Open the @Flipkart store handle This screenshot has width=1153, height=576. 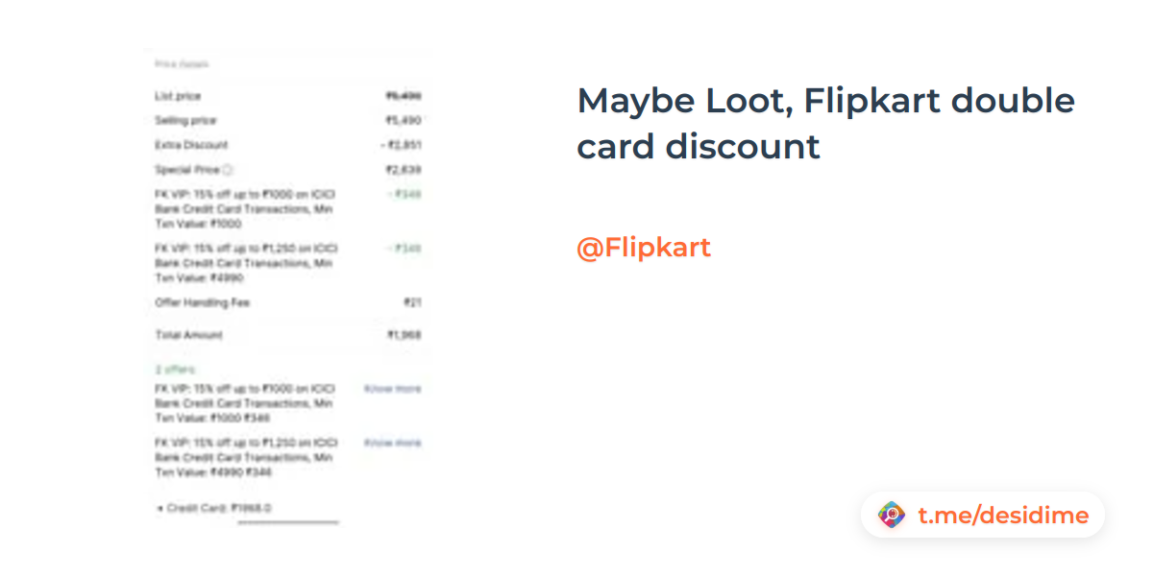pos(644,248)
